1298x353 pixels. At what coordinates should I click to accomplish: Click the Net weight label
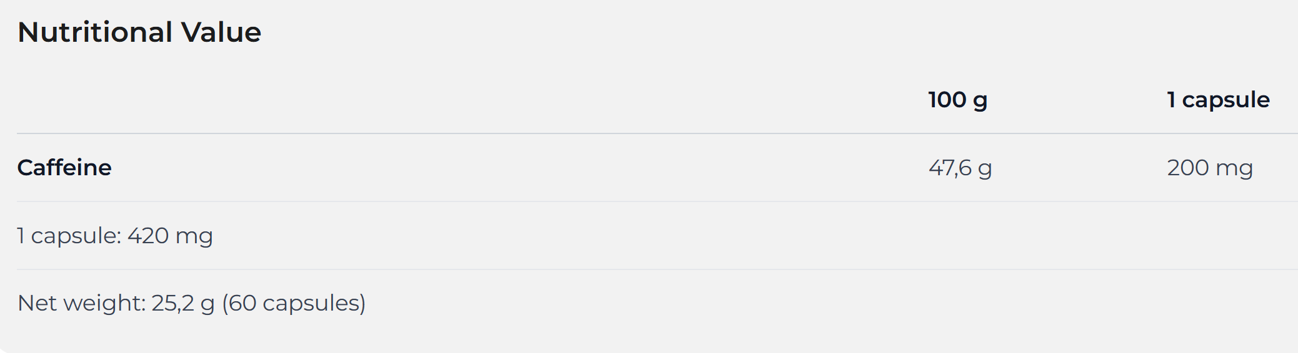coord(81,303)
